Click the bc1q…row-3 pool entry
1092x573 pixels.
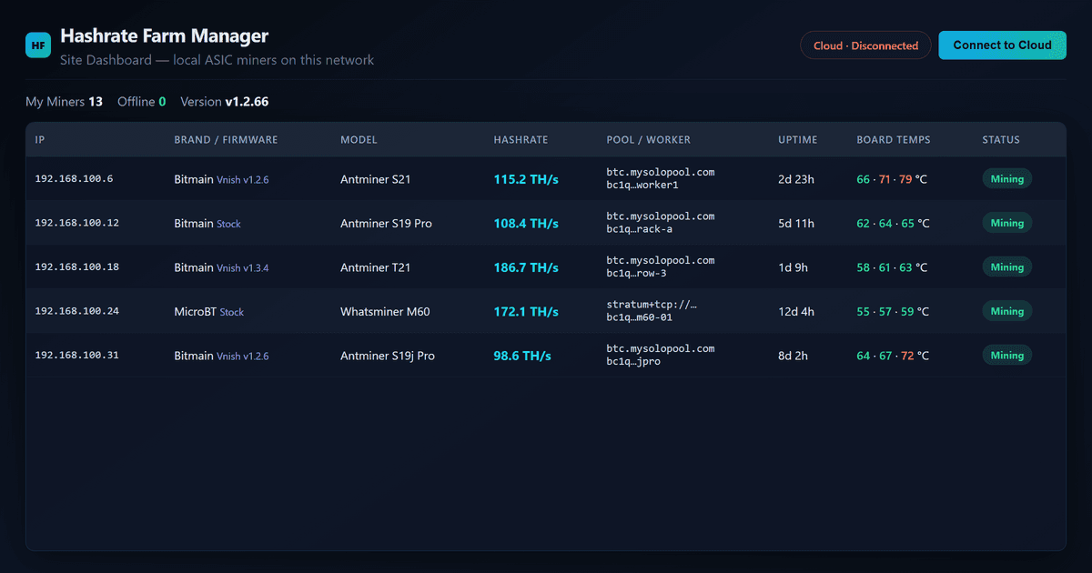pos(661,266)
